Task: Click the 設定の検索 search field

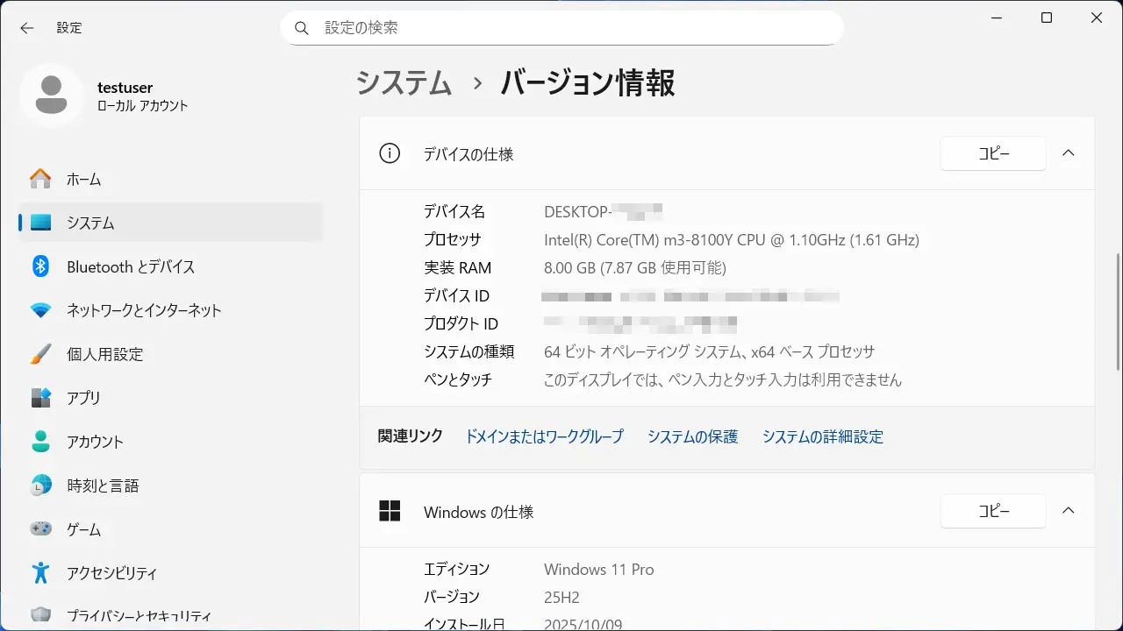Action: click(x=561, y=28)
